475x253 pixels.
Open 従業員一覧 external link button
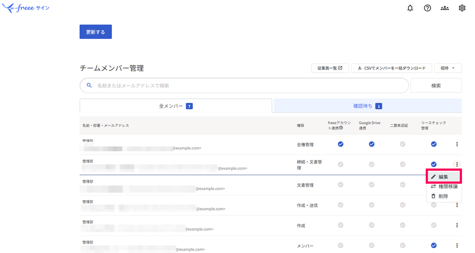coord(330,68)
